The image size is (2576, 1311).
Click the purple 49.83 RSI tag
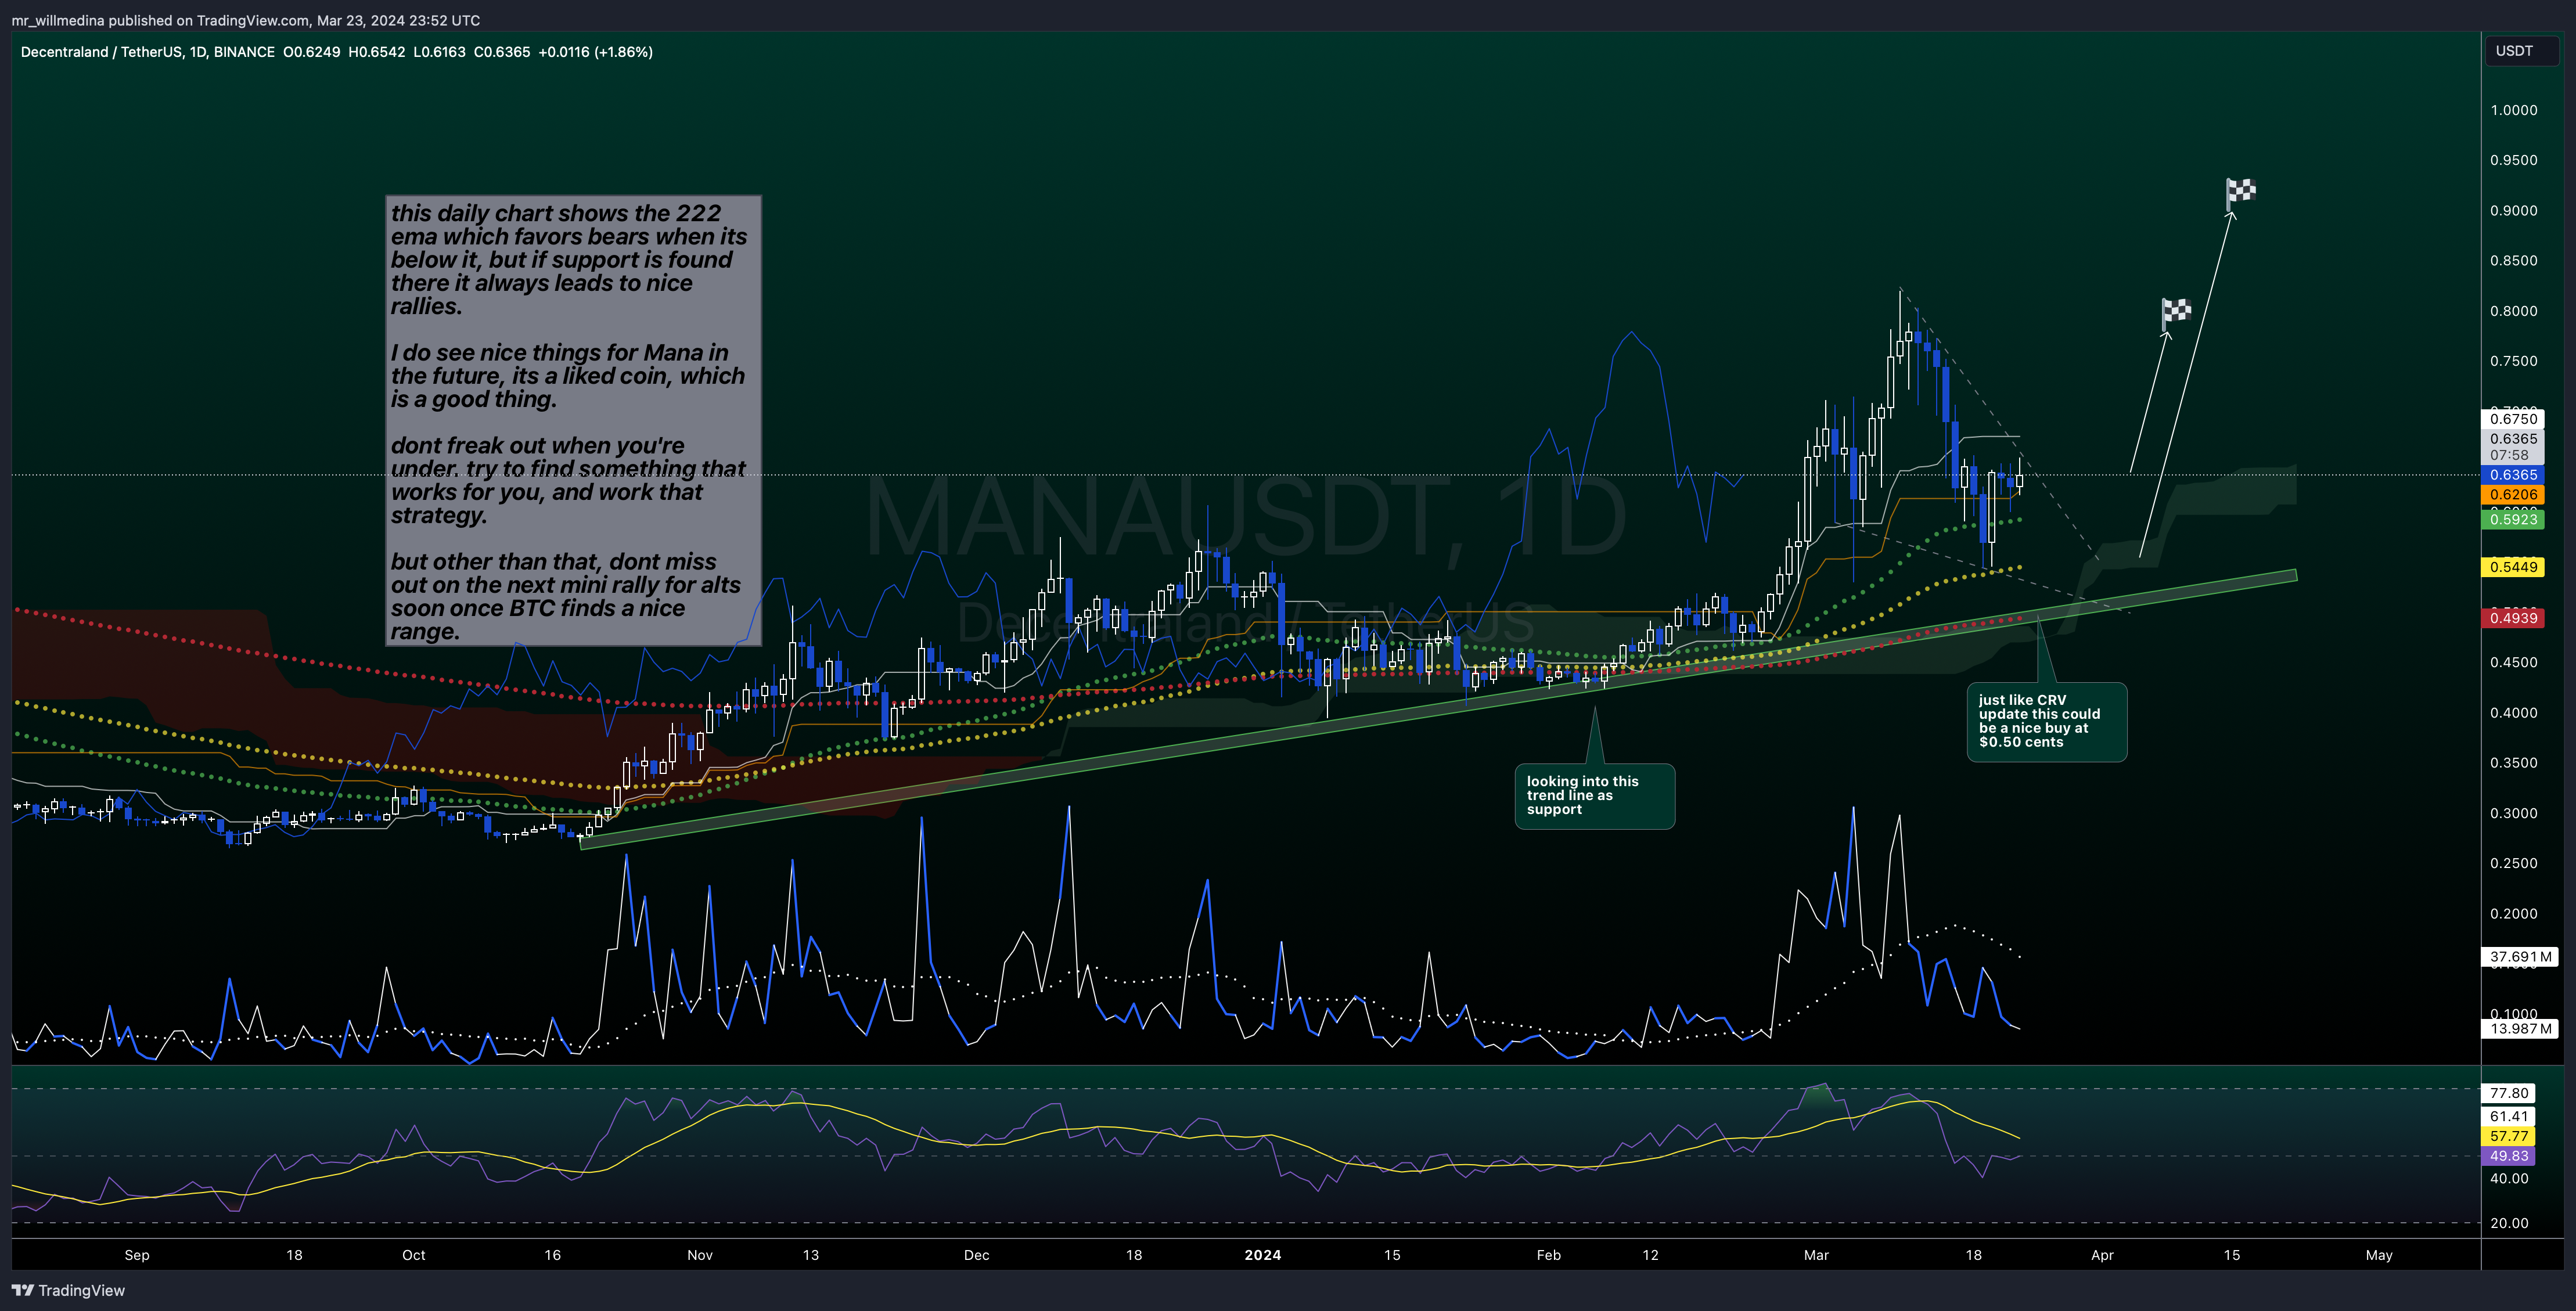(x=2509, y=1156)
